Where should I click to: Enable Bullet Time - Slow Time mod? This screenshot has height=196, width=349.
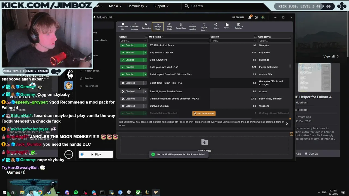point(131,83)
